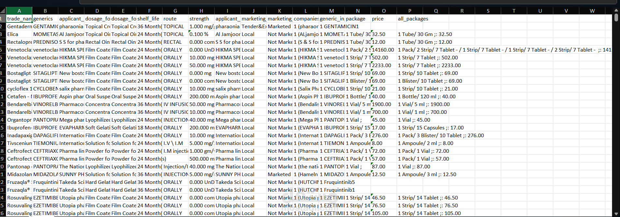
Task: Click the 'Tender&E' marketing cell
Action: pyautogui.click(x=254, y=26)
